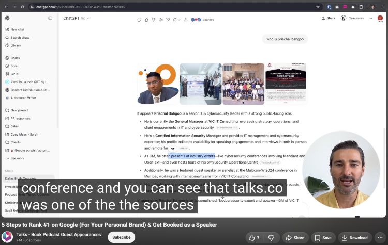Screen dimensions: 388x245
Task: Open more video actions ellipsis
Action: [x=380, y=238]
